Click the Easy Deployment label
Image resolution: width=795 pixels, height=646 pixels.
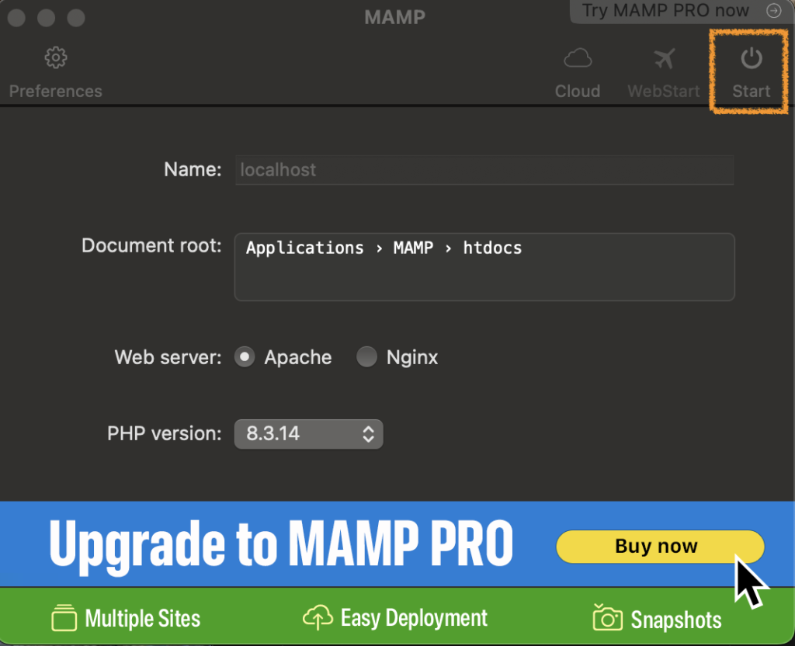[414, 618]
